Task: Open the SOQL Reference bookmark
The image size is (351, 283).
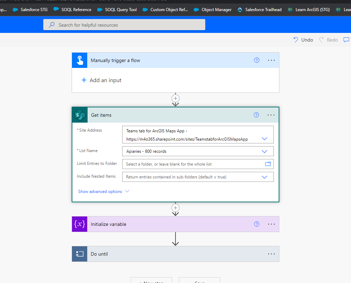Action: 73,10
